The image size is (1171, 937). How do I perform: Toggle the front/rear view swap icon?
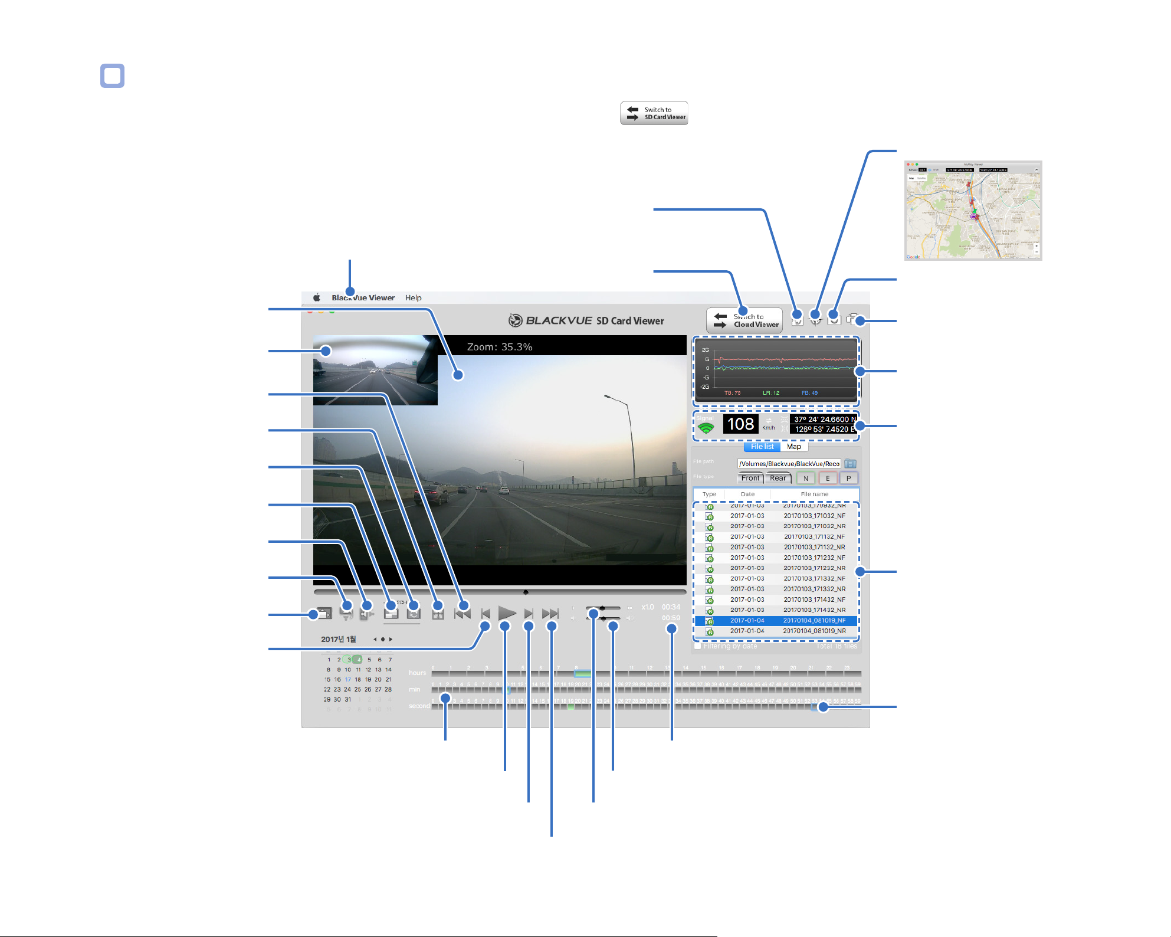(x=414, y=613)
